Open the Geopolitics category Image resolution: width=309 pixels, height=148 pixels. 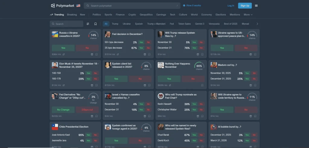tap(146, 15)
